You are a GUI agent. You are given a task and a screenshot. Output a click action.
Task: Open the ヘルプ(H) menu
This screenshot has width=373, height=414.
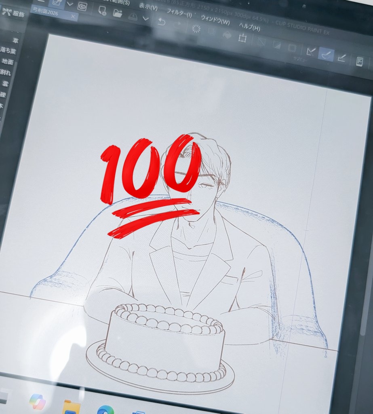pos(249,27)
